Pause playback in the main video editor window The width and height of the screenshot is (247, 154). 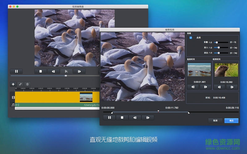[16, 71]
